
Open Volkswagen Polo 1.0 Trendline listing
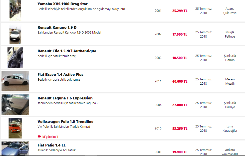[x=65, y=122]
